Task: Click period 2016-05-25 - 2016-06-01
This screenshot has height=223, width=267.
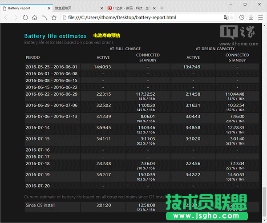Action: [52, 67]
